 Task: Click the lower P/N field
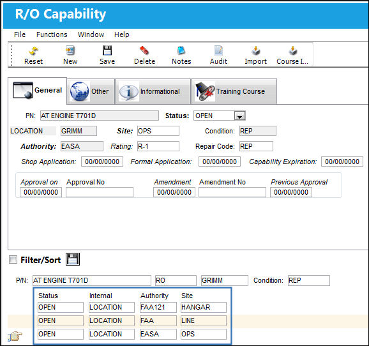pyautogui.click(x=92, y=280)
